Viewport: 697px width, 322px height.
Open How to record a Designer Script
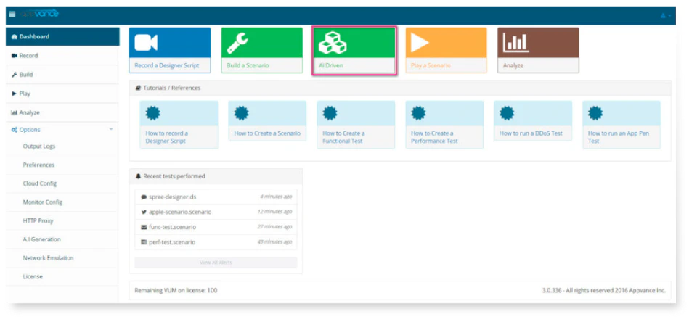coord(167,137)
